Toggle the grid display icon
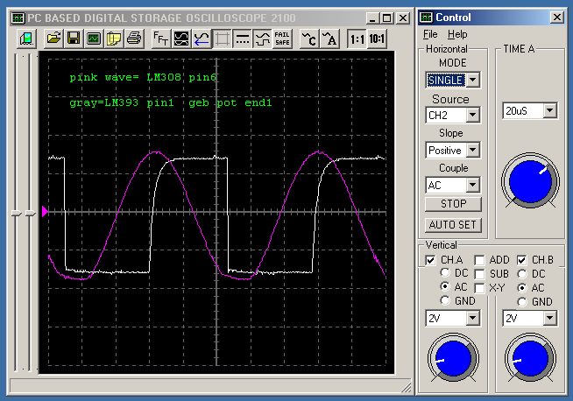 (x=223, y=38)
